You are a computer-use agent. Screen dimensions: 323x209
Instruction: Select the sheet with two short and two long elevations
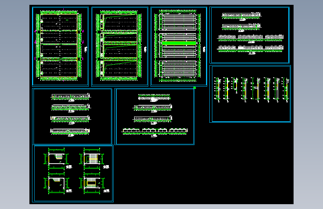pos(250,35)
